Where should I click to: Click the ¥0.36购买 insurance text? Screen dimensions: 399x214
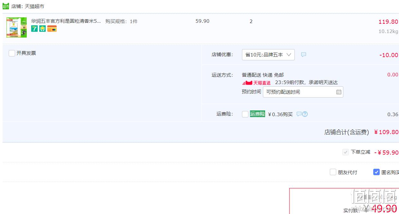pos(280,114)
